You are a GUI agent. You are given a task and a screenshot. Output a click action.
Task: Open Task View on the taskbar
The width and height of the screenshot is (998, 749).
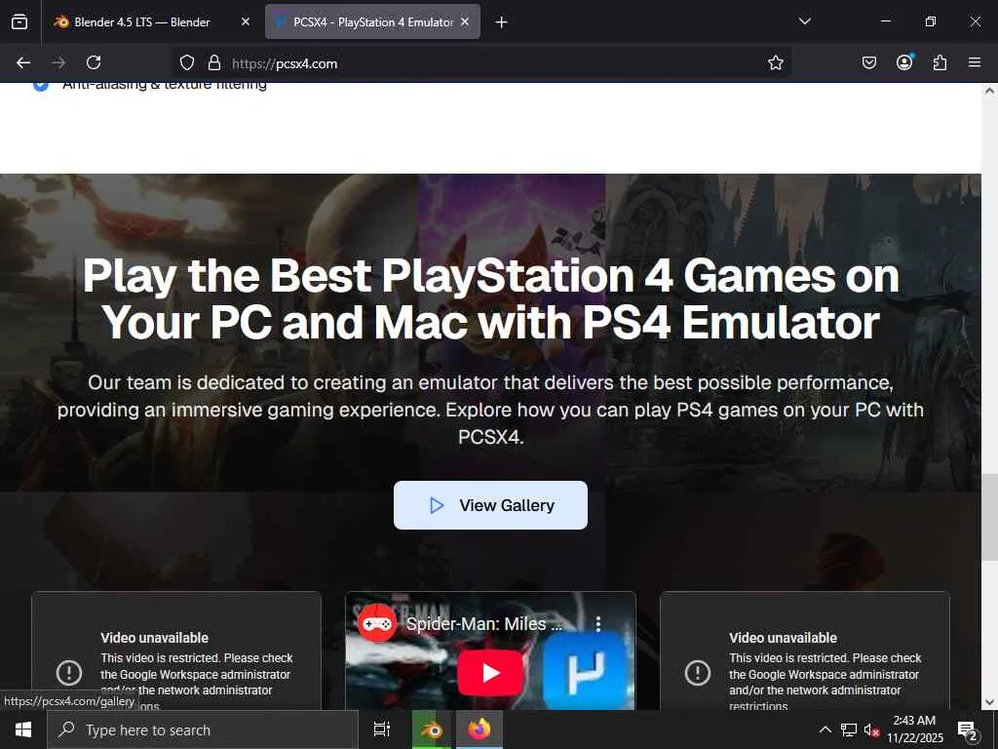tap(381, 729)
